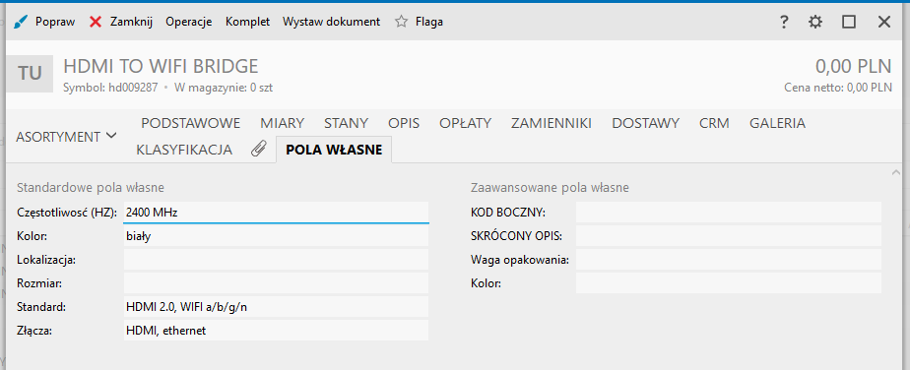Click the Popraw button label
This screenshot has height=370, width=910.
55,22
